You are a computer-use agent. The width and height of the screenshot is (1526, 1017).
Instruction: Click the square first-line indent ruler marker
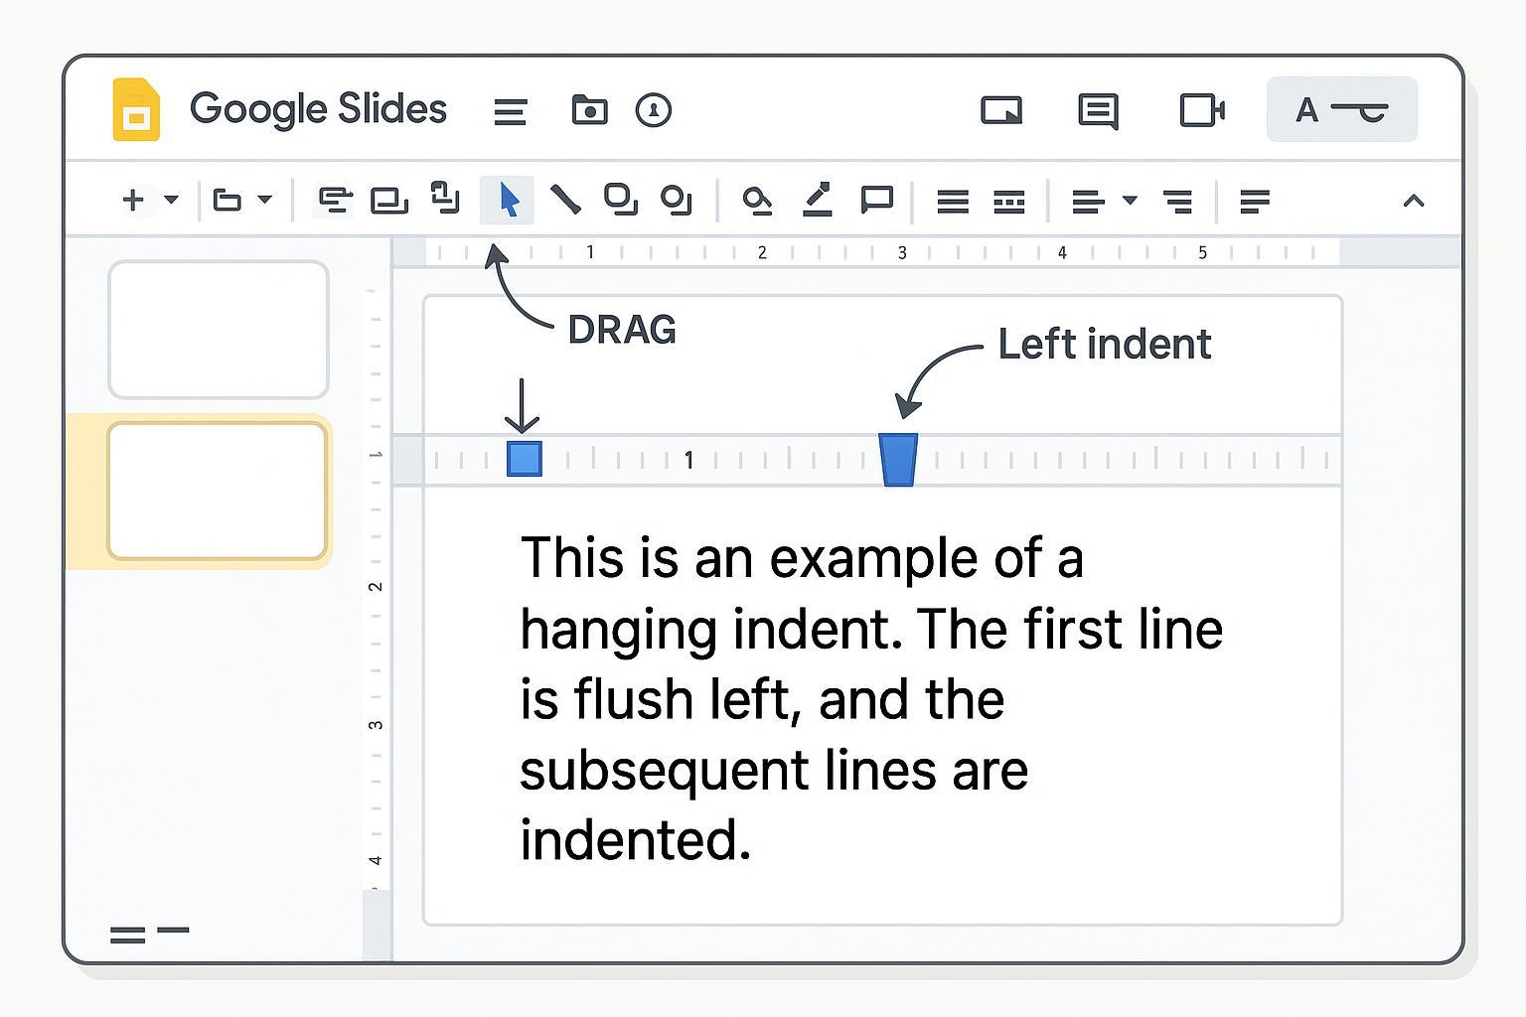(525, 459)
